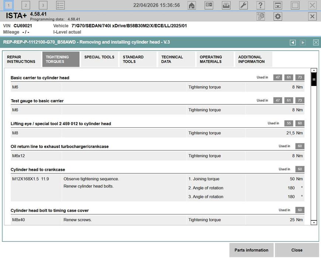Open the Additional Information tab
Screen dimensions: 321x258
[x=253, y=59]
